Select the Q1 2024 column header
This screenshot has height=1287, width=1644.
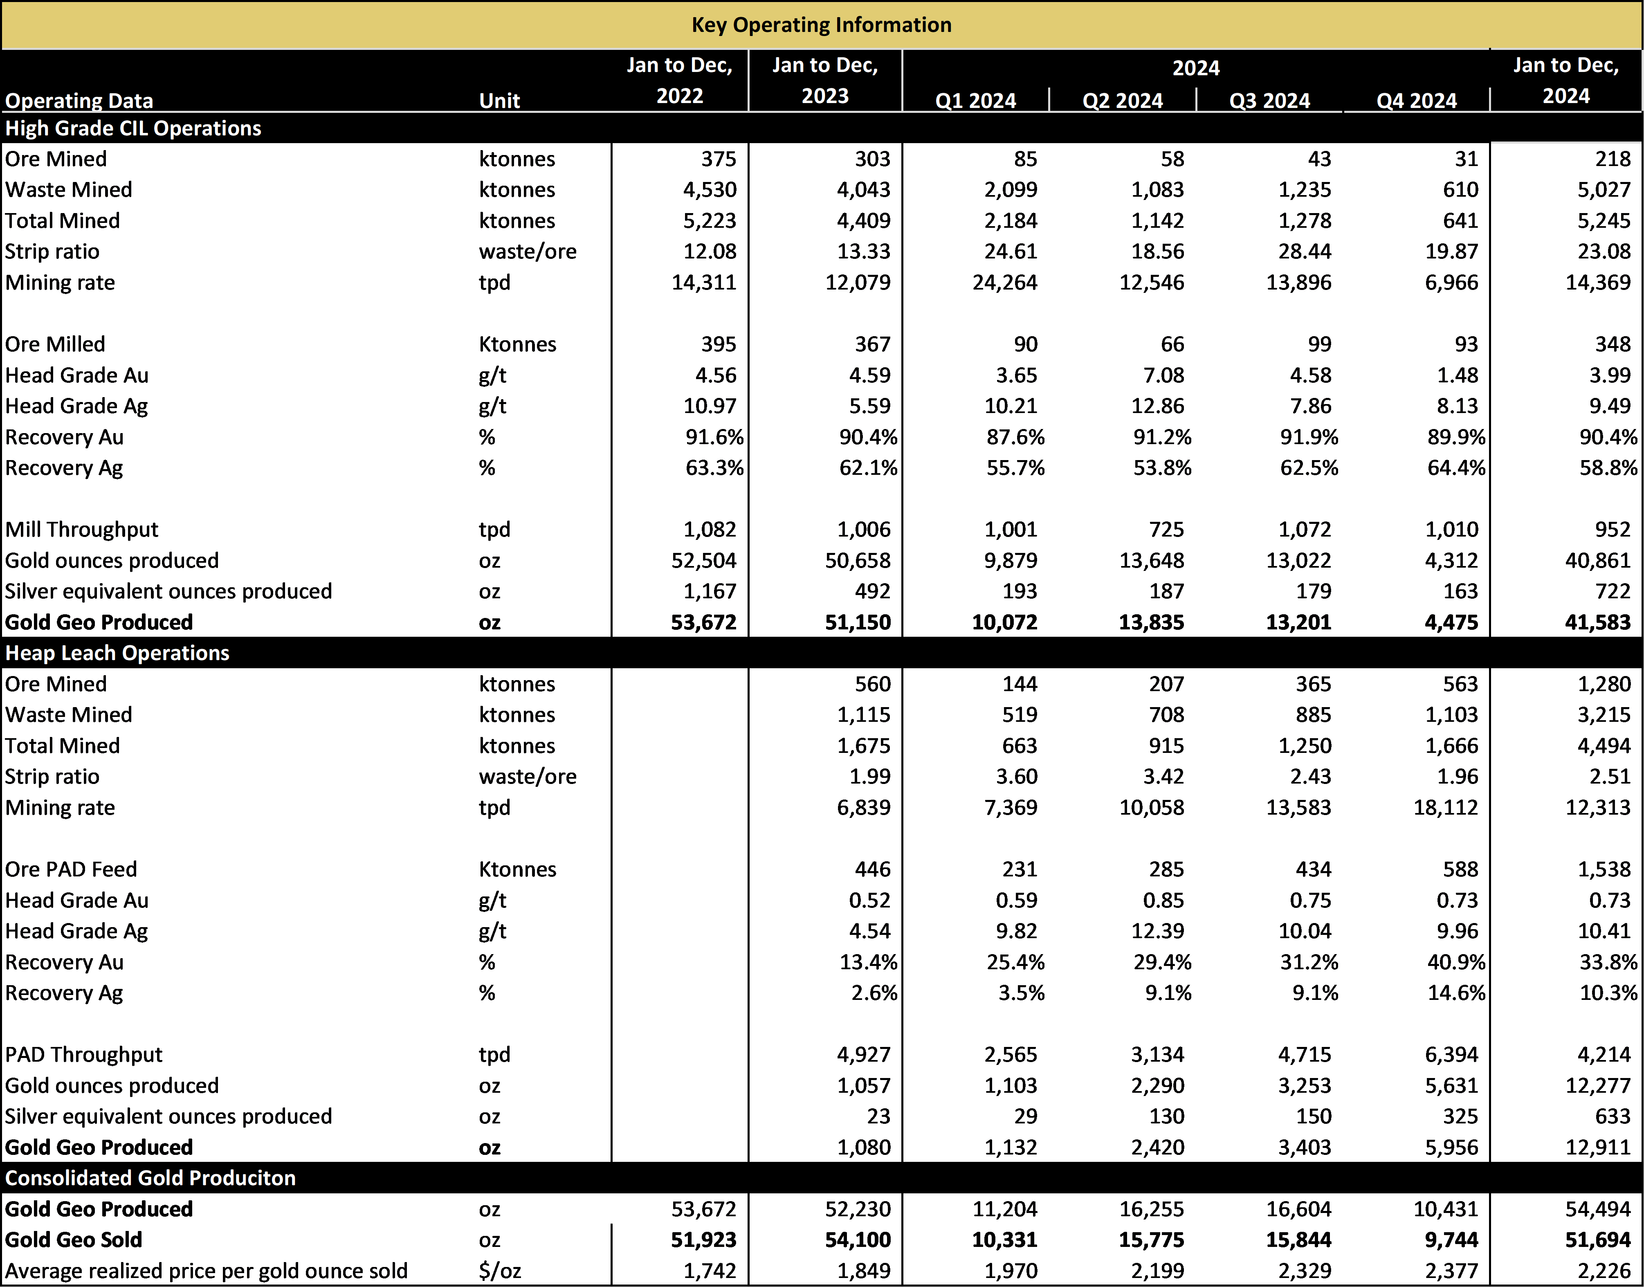[975, 100]
